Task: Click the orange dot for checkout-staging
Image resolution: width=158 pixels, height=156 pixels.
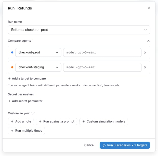Action: [x=12, y=67]
